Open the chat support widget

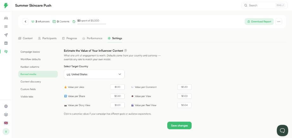tap(282, 130)
